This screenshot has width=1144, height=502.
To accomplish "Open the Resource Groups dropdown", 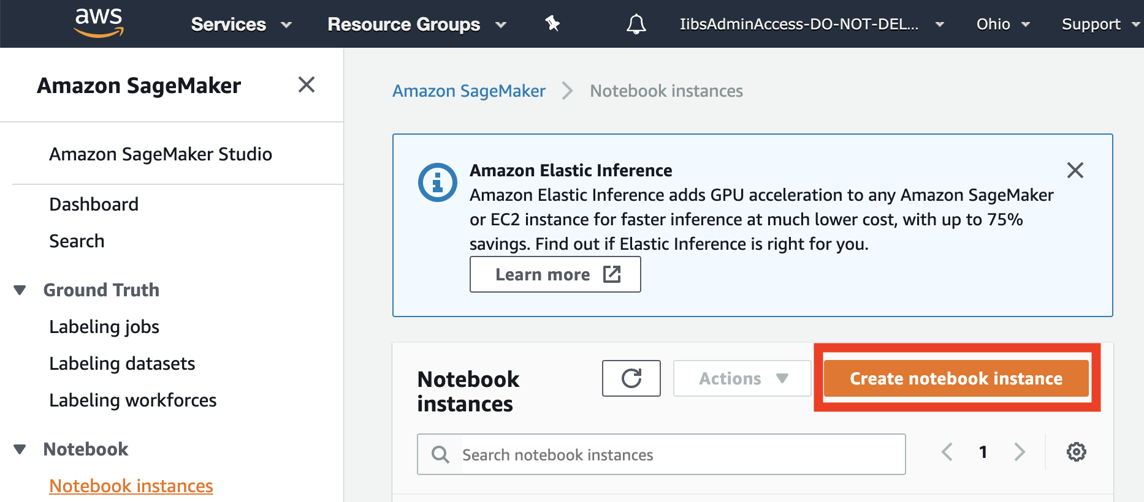I will coord(416,24).
